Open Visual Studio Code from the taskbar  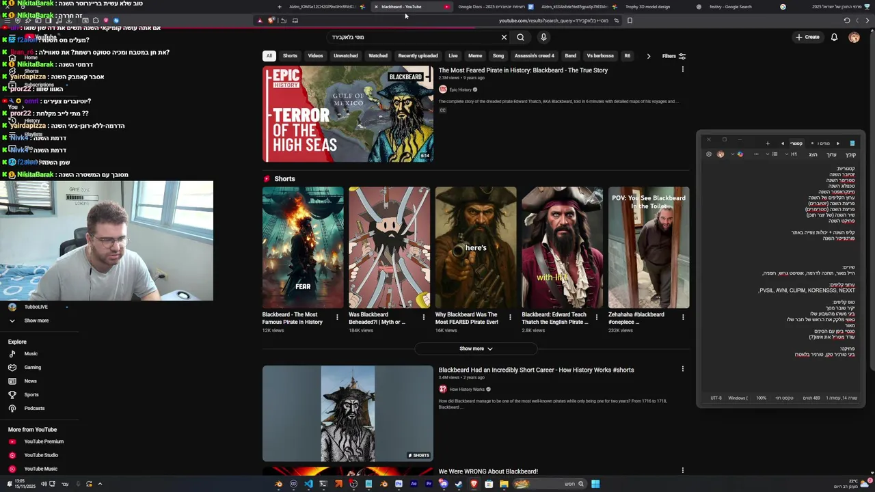pyautogui.click(x=308, y=484)
